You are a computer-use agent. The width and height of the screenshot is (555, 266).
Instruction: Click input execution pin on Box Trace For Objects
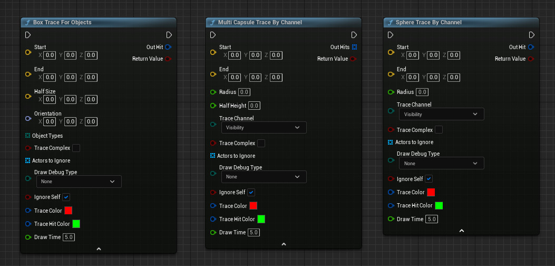28,35
